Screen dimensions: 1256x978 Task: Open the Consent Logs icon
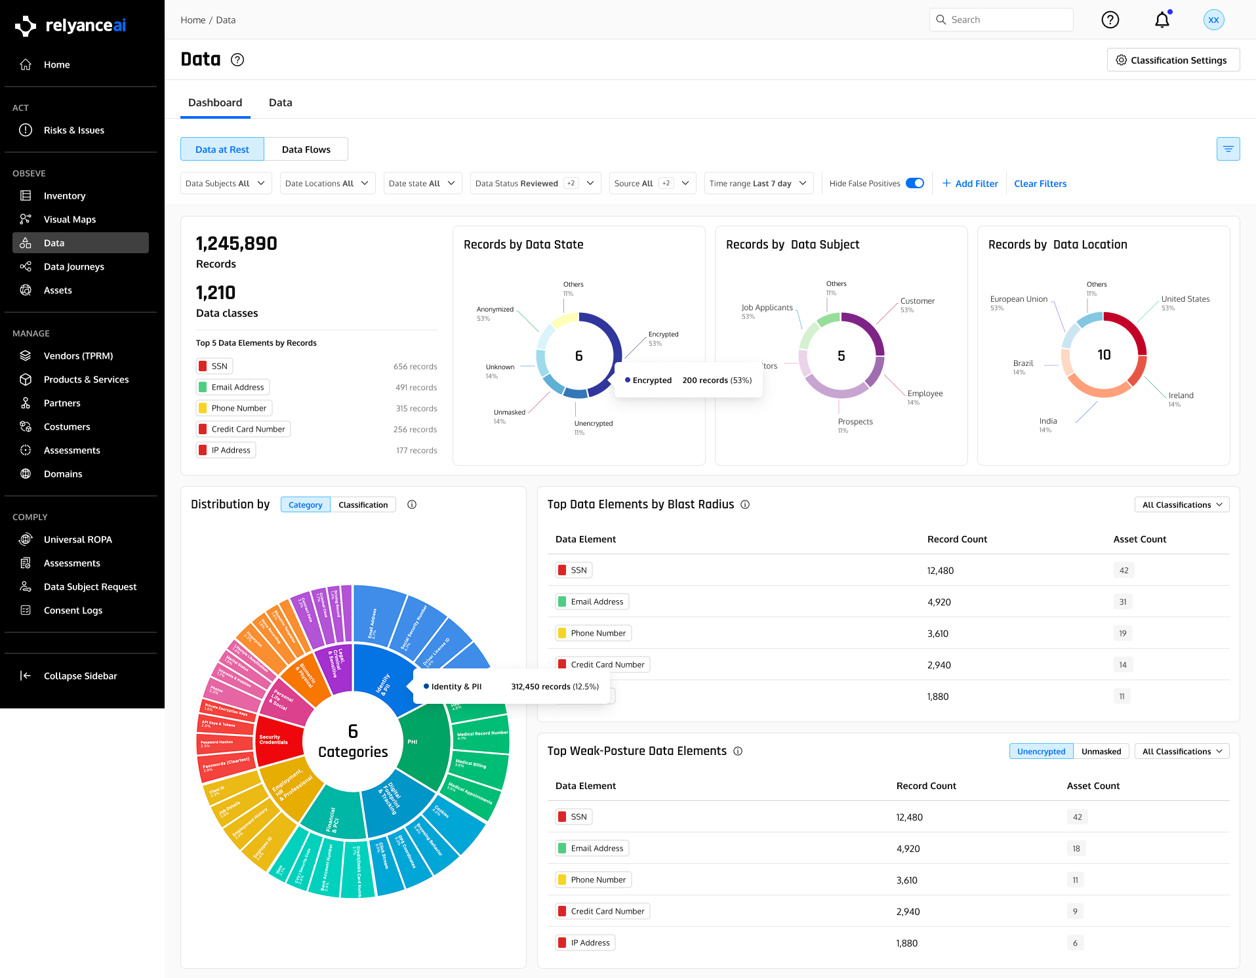[26, 610]
